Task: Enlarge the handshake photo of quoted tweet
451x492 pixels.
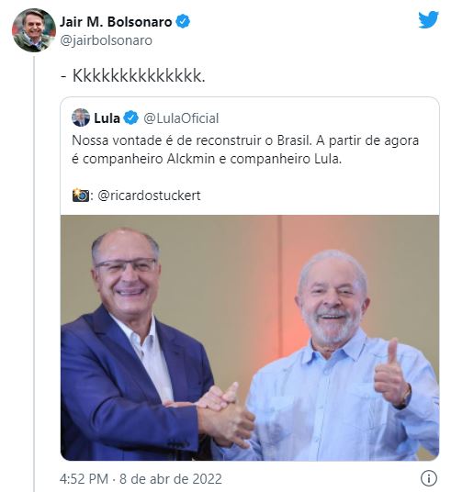Action: [250, 338]
